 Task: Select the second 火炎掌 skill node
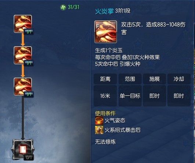23,55
